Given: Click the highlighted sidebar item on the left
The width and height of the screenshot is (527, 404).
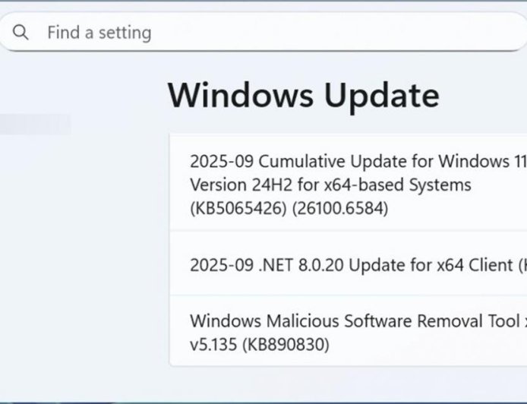Looking at the screenshot, I should tap(35, 125).
